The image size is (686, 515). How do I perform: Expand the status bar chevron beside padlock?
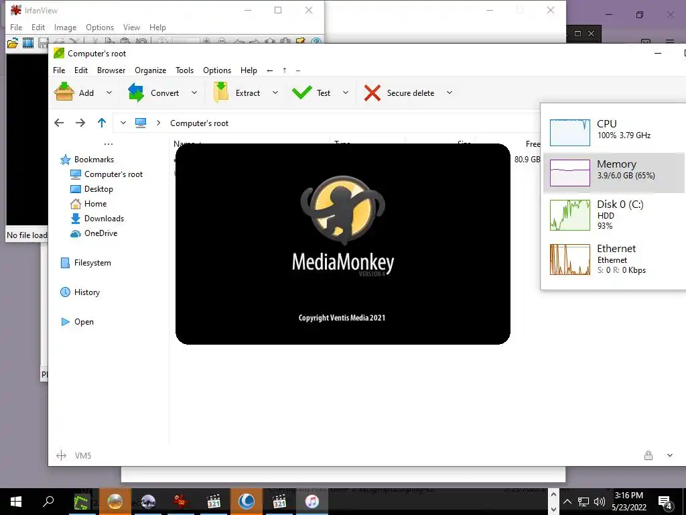[670, 455]
